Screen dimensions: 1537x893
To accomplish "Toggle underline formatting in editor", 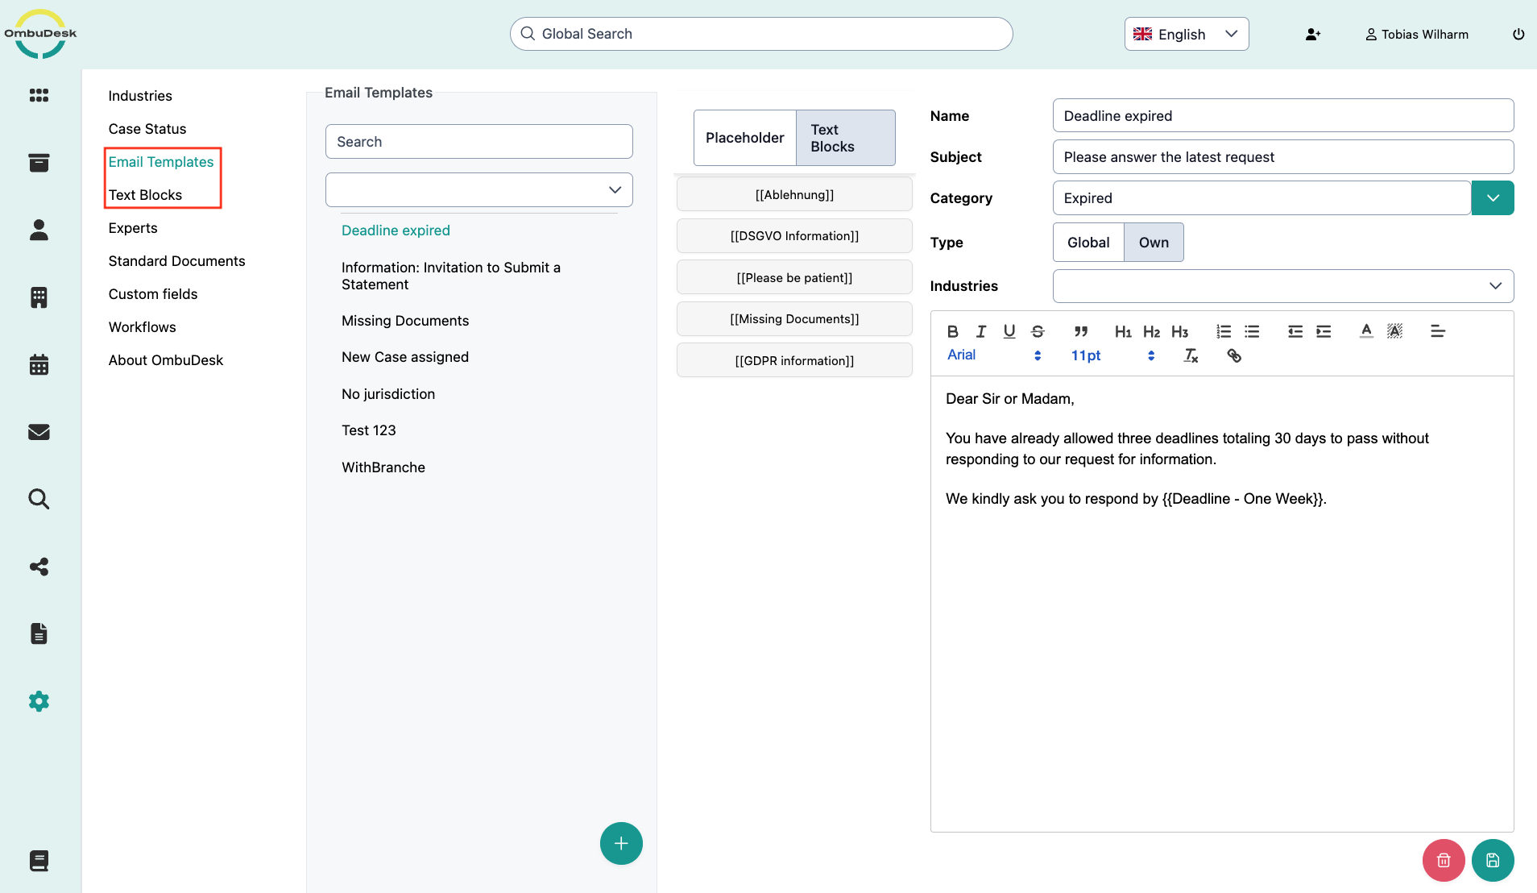I will pyautogui.click(x=1009, y=331).
